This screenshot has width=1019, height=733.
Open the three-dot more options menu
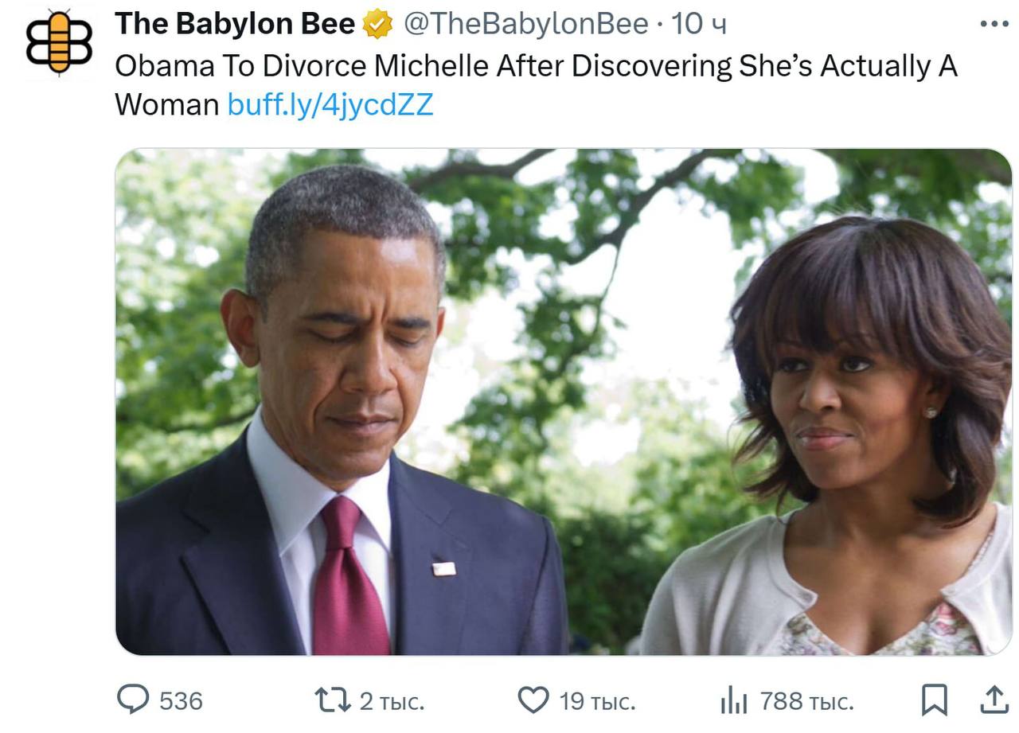click(994, 24)
